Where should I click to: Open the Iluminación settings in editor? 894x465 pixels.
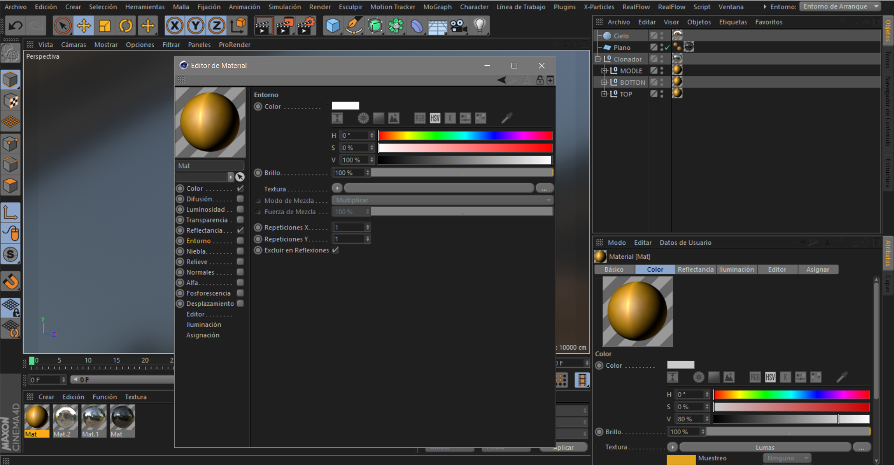[204, 325]
